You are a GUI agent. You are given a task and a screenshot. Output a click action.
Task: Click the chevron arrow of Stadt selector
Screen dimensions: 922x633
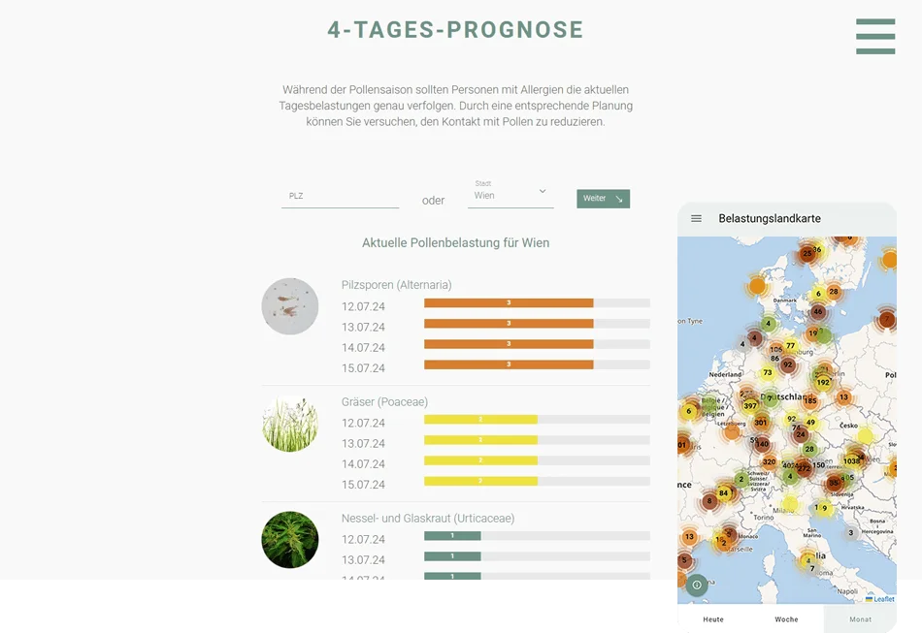pyautogui.click(x=543, y=191)
